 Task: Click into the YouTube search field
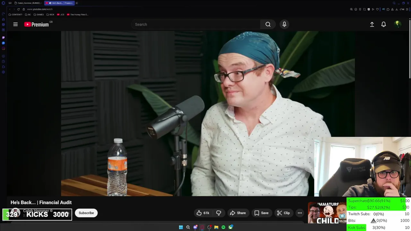click(196, 24)
